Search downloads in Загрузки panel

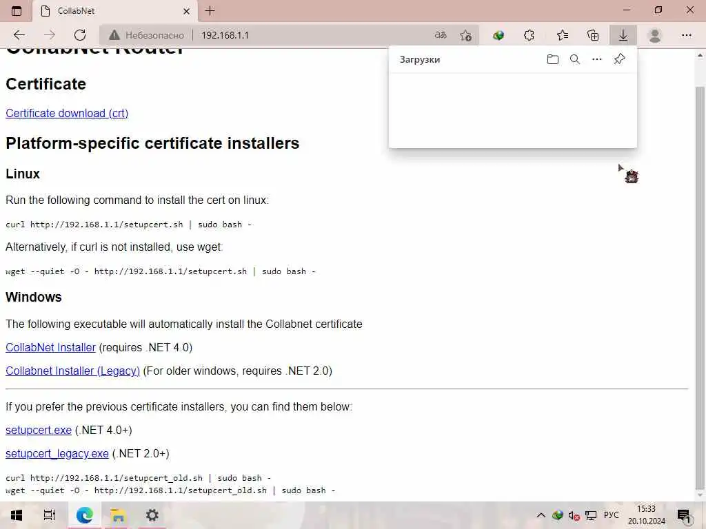click(575, 59)
